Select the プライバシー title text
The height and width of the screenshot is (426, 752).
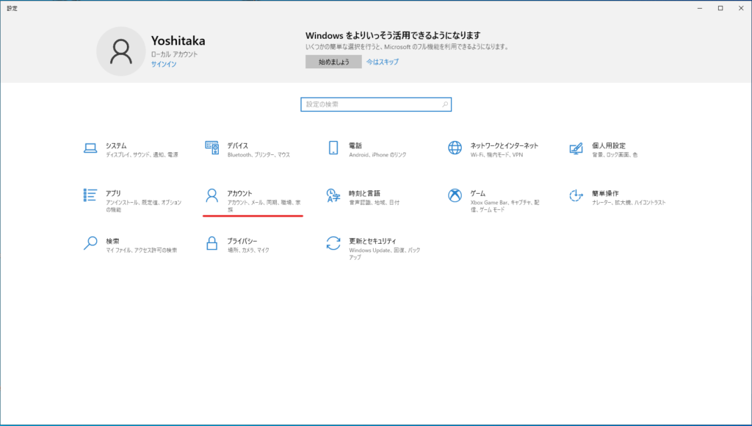[x=242, y=242]
